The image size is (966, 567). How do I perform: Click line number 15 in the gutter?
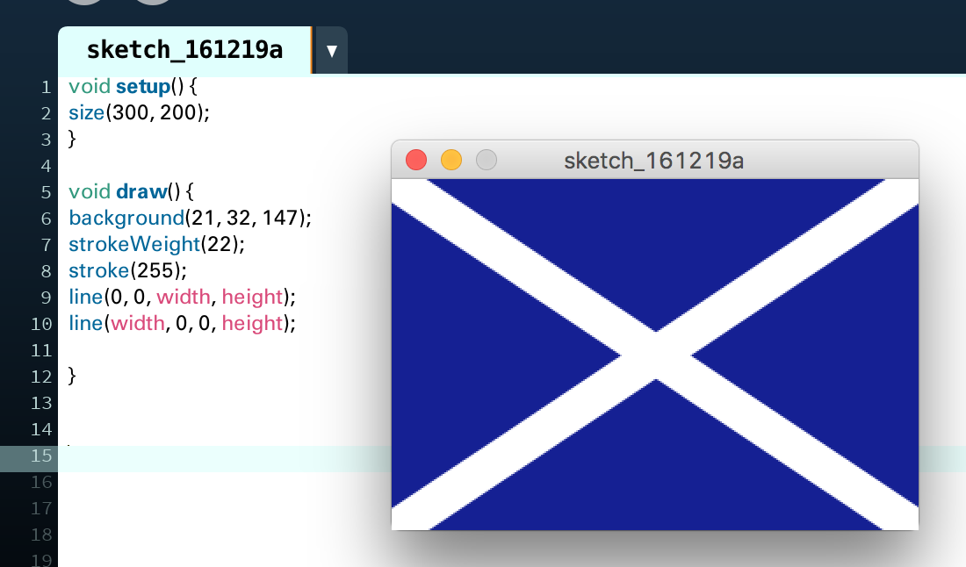click(41, 456)
